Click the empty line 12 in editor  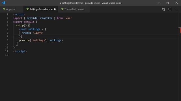point(92,55)
